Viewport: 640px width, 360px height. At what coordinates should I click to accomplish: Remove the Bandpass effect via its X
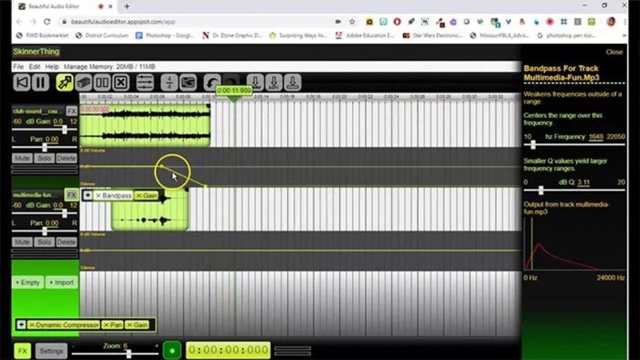[98, 196]
